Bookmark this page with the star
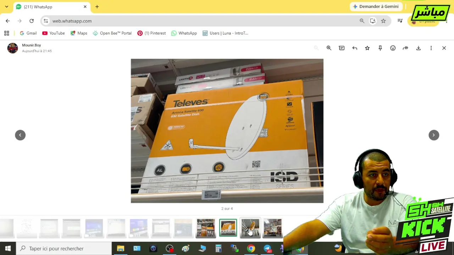 [383, 21]
